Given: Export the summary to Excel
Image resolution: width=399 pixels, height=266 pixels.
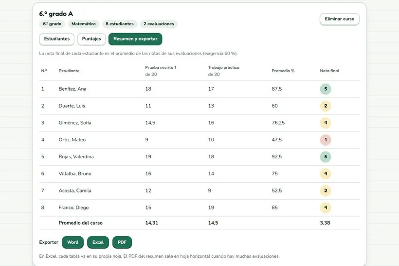Looking at the screenshot, I should (x=98, y=242).
